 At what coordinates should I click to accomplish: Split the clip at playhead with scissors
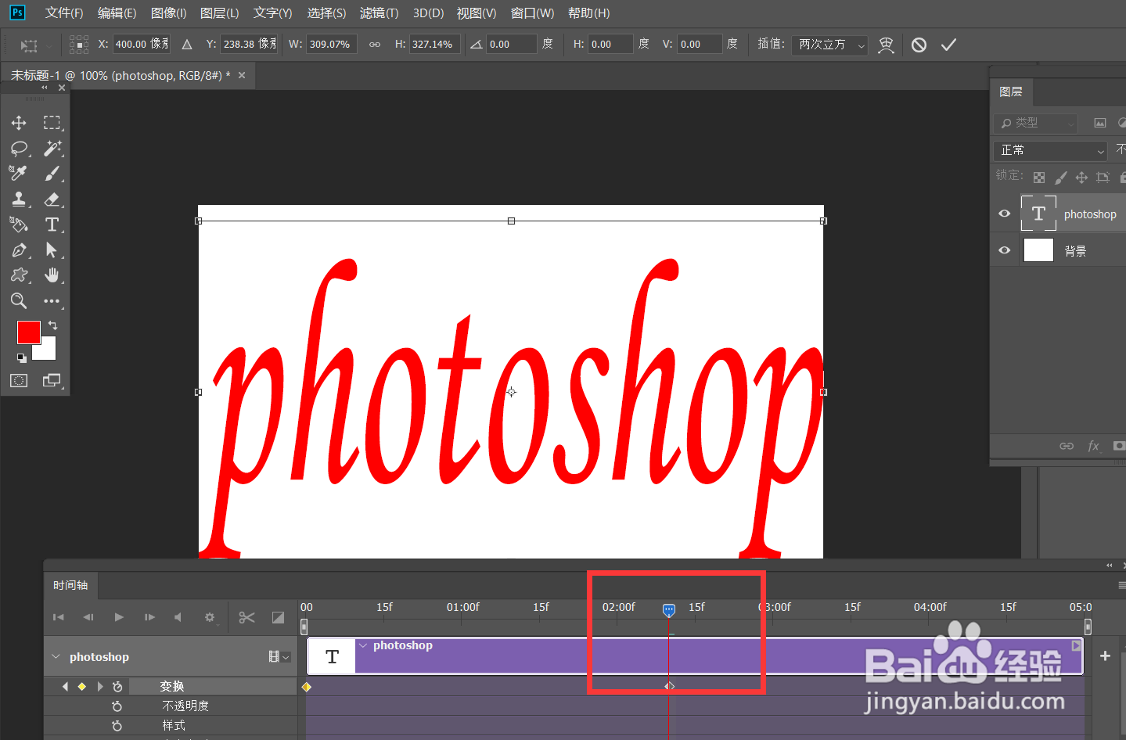pos(247,617)
